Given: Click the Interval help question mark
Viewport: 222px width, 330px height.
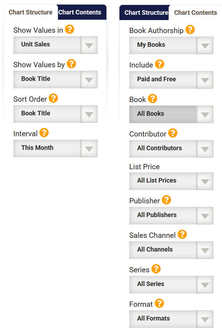Looking at the screenshot, I should click(44, 133).
